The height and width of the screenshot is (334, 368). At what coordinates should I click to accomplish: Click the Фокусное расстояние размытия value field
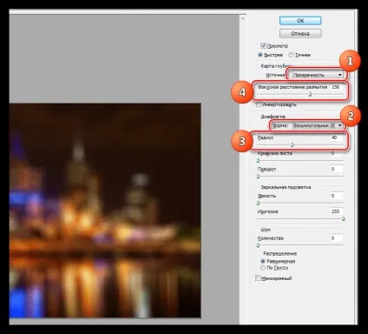(x=337, y=87)
